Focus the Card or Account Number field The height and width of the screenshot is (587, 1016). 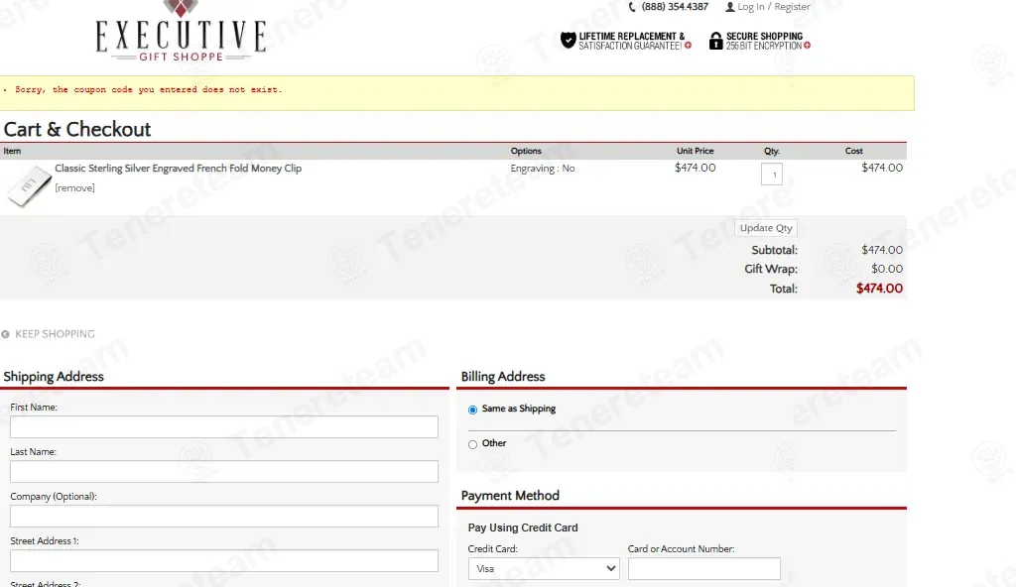pos(704,569)
